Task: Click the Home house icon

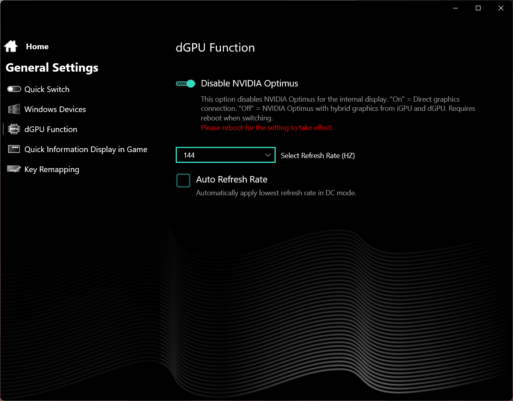Action: (11, 46)
